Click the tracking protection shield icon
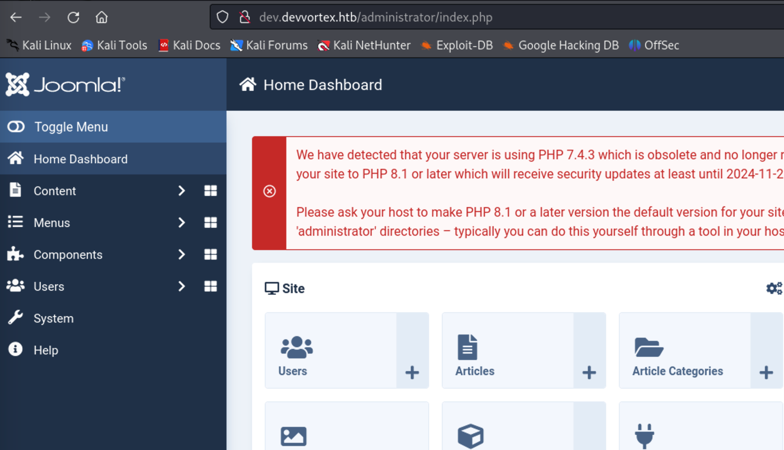 click(223, 17)
